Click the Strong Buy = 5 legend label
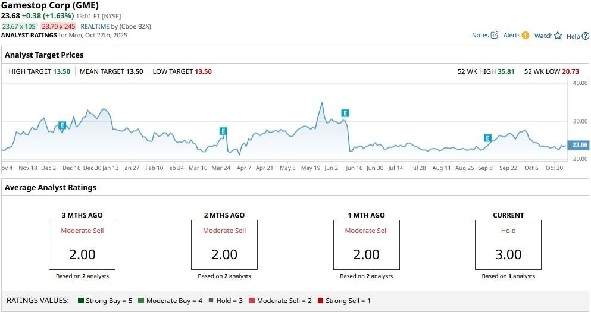This screenshot has width=591, height=312. (109, 300)
